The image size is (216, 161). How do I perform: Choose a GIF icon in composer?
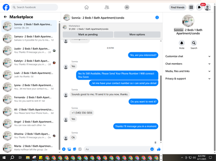click(x=80, y=149)
